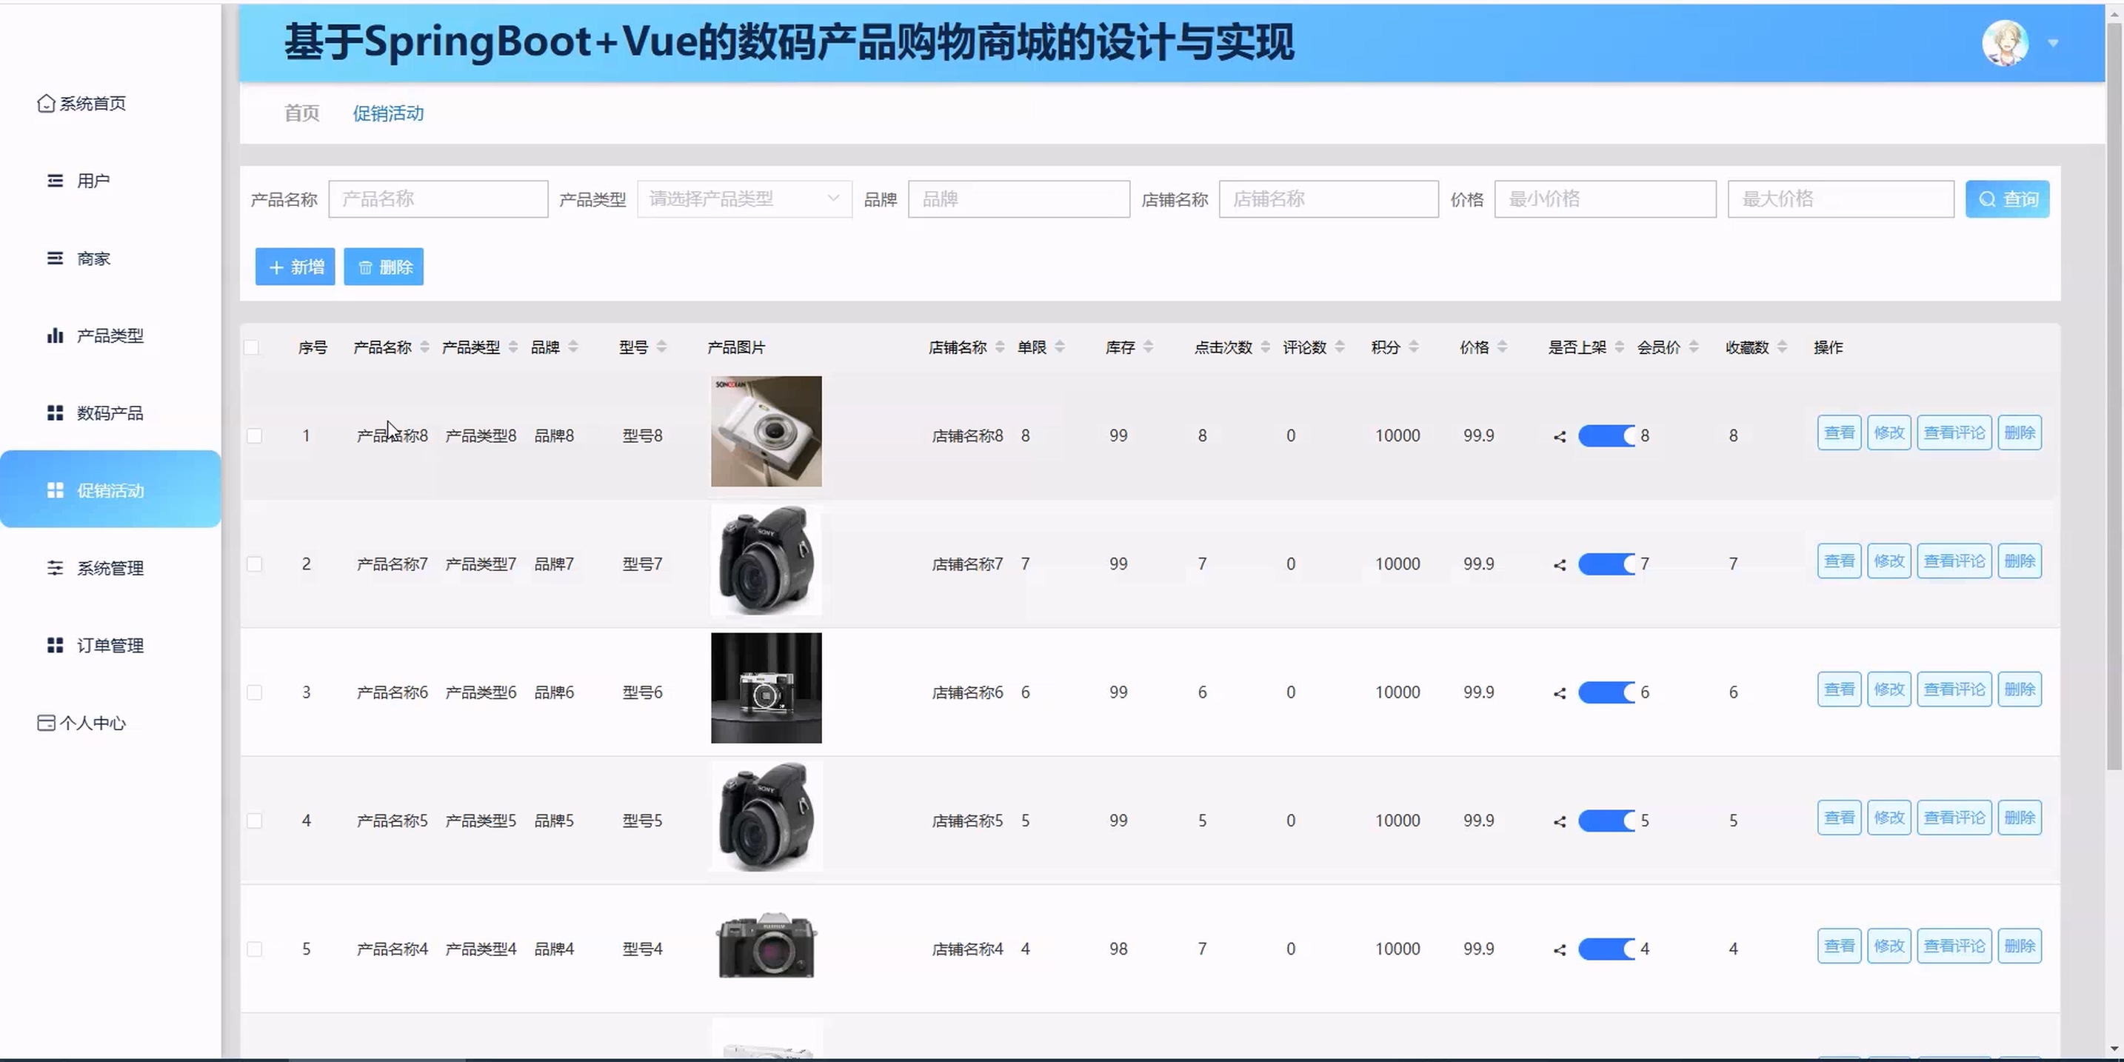Click the 新增 button
This screenshot has width=2124, height=1062.
(295, 267)
